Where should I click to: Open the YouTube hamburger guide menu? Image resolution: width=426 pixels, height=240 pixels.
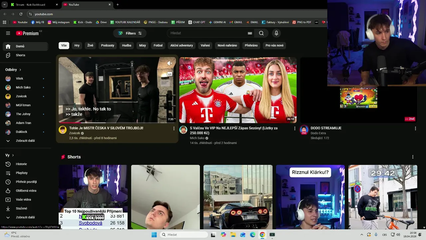[x=8, y=33]
